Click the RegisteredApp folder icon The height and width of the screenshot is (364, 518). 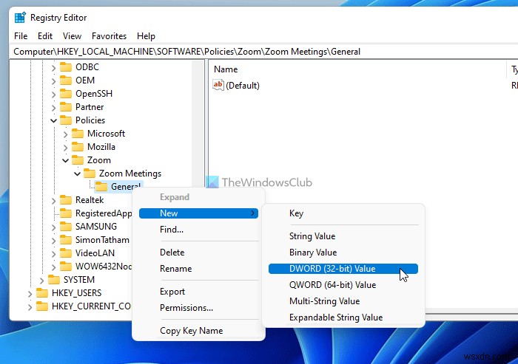click(x=66, y=213)
